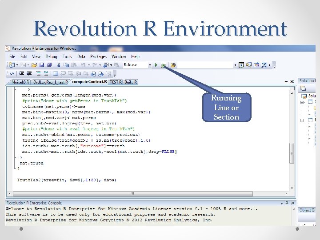Click inside the empty Find combo box
320x240 pixels.
click(205, 65)
